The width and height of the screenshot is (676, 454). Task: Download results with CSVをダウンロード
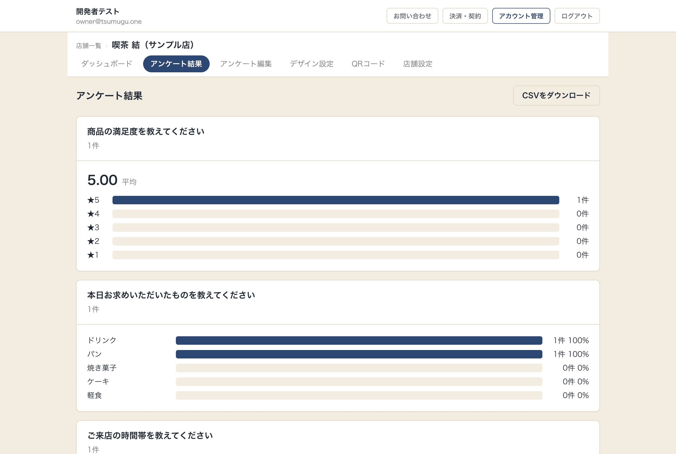coord(556,96)
